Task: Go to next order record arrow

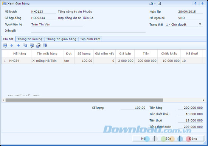Action: [202, 3]
